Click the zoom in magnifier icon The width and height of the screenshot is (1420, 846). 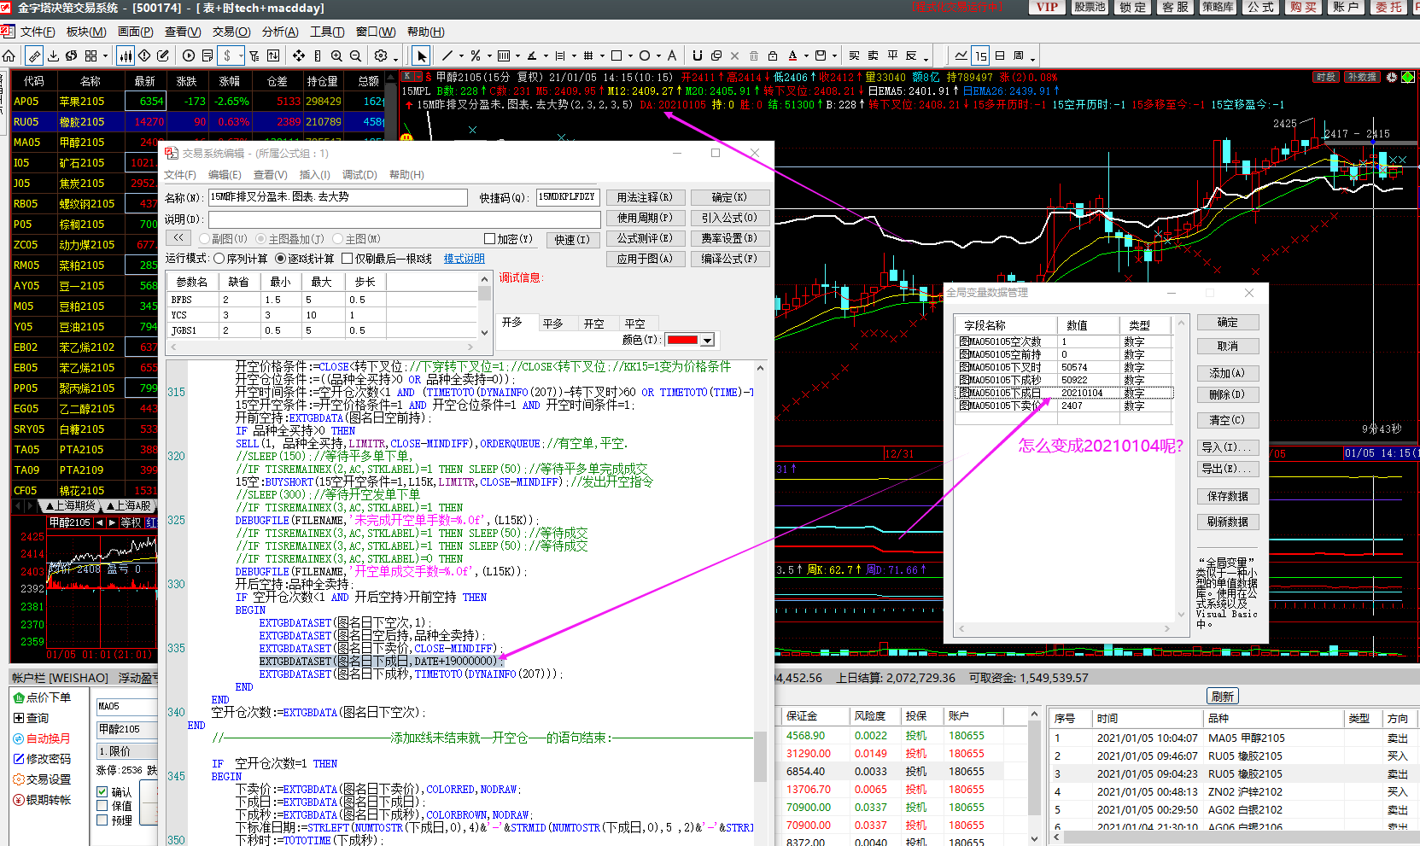(336, 56)
